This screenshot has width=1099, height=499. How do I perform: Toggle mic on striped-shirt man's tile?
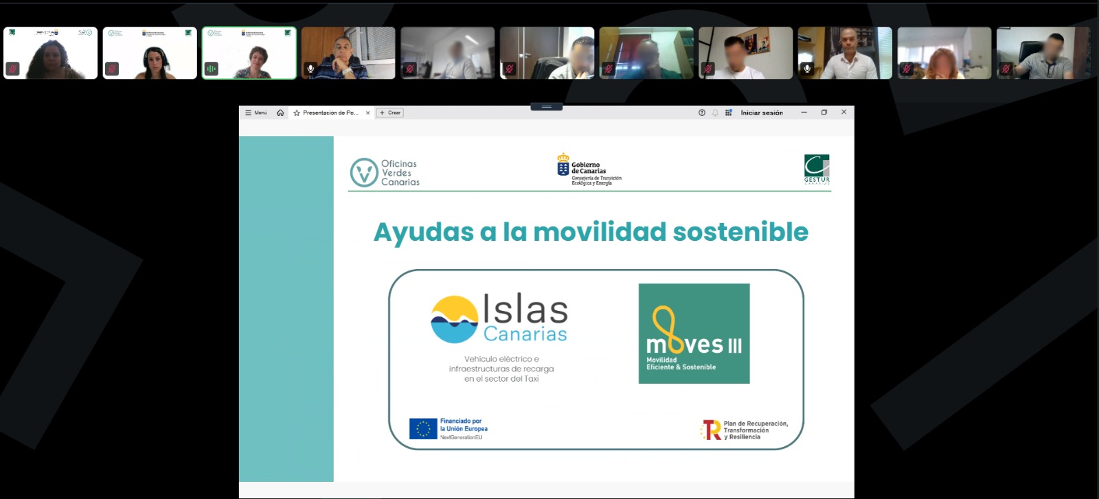point(310,69)
